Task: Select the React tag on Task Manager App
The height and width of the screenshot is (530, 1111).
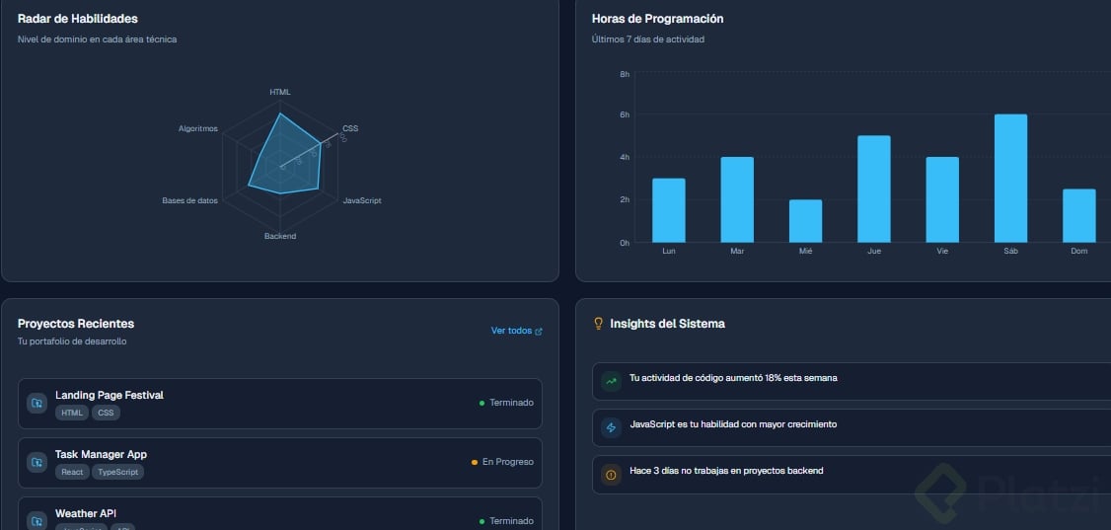Action: (72, 472)
